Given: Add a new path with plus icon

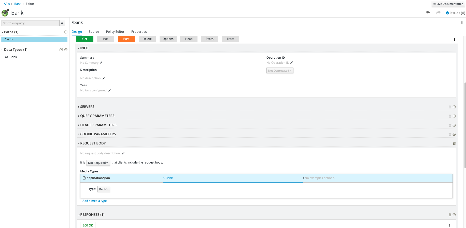Looking at the screenshot, I should coord(66,32).
